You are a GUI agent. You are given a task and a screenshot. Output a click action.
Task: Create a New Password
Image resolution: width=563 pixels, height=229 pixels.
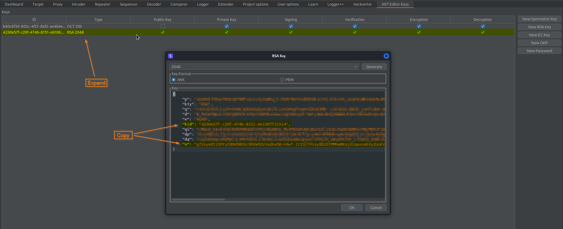point(539,51)
